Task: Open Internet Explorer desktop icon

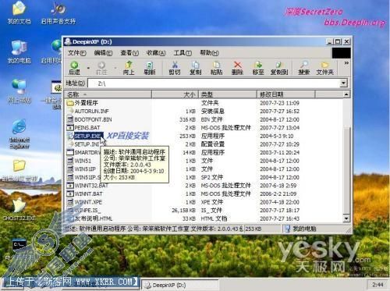Action: click(x=19, y=134)
